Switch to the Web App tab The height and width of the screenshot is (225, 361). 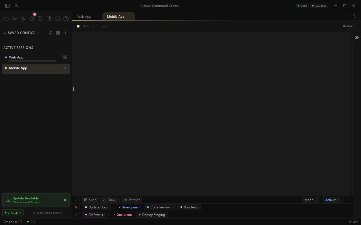coord(84,17)
